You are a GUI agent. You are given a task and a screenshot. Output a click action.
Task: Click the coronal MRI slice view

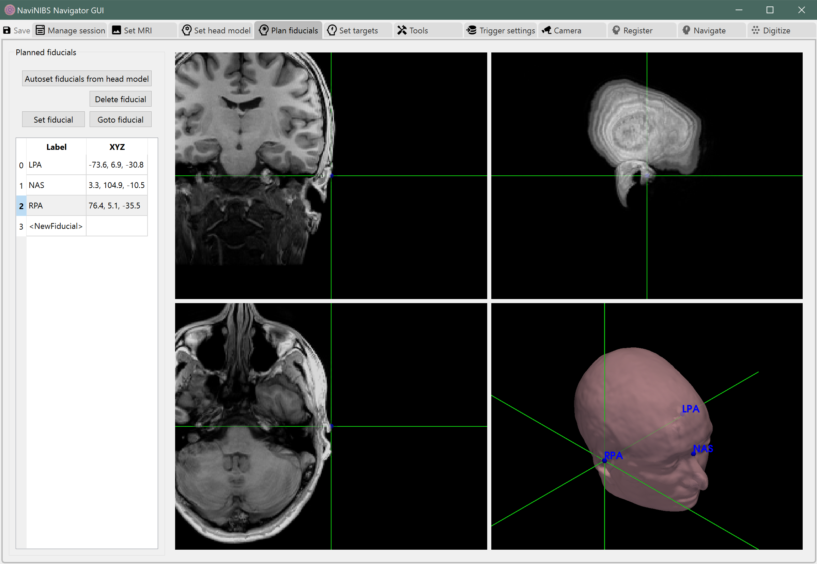coord(331,176)
